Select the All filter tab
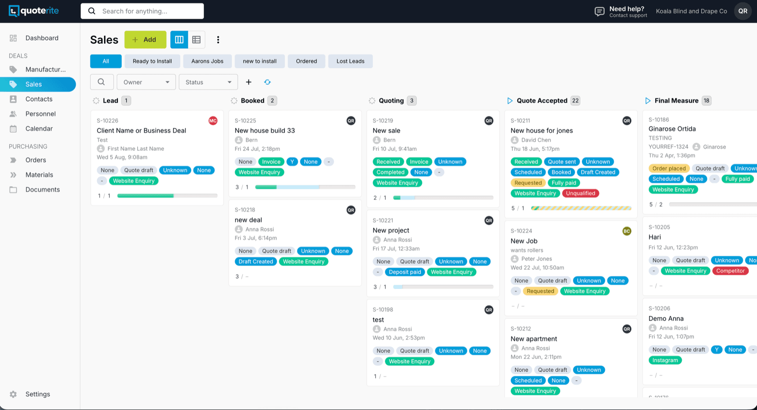 (x=106, y=61)
